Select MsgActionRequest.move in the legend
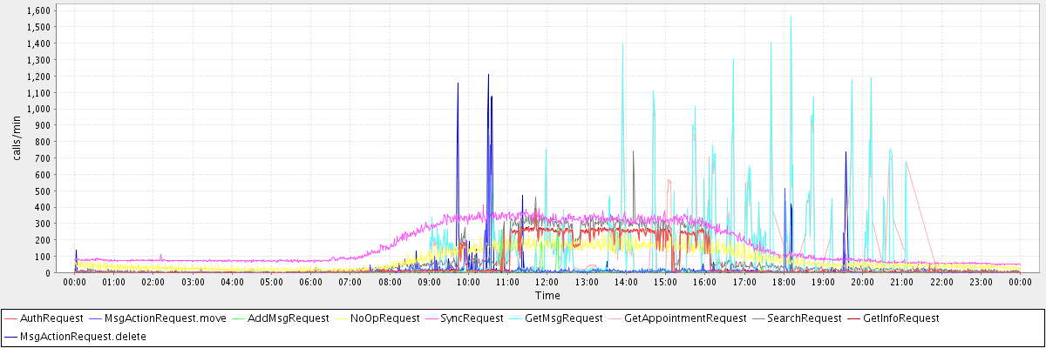The image size is (1046, 348). [x=164, y=318]
